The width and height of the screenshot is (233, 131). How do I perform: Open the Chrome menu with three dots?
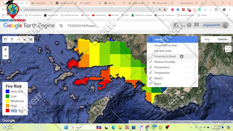(230, 10)
